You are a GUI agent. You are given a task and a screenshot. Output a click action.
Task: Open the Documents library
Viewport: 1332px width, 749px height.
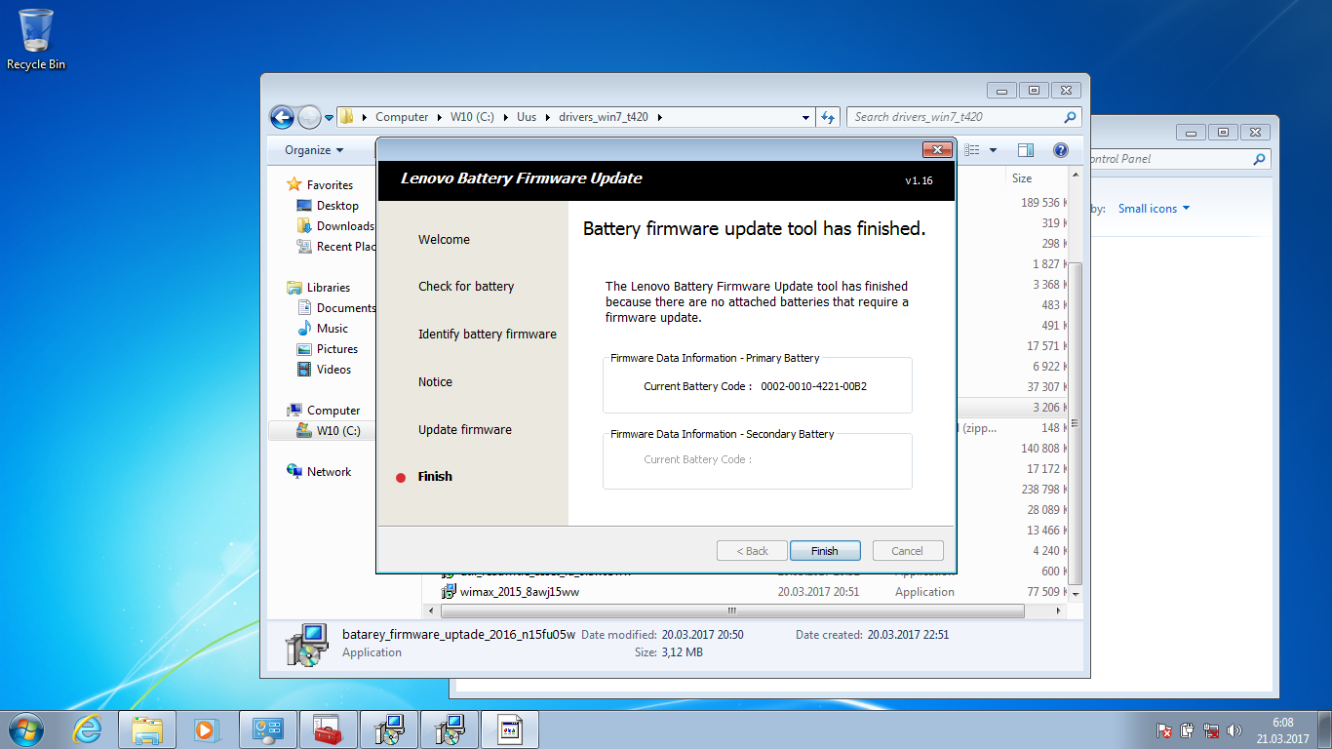[335, 308]
